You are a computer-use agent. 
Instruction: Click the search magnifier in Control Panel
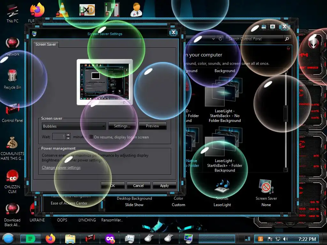pyautogui.click(x=287, y=39)
